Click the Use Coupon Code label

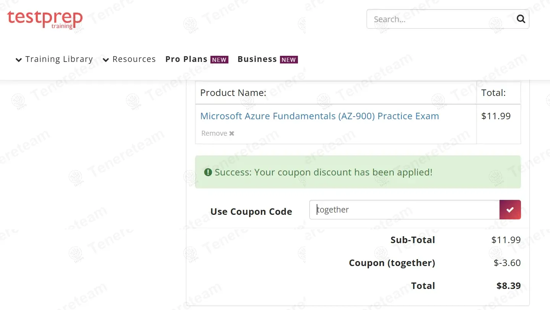pyautogui.click(x=251, y=212)
